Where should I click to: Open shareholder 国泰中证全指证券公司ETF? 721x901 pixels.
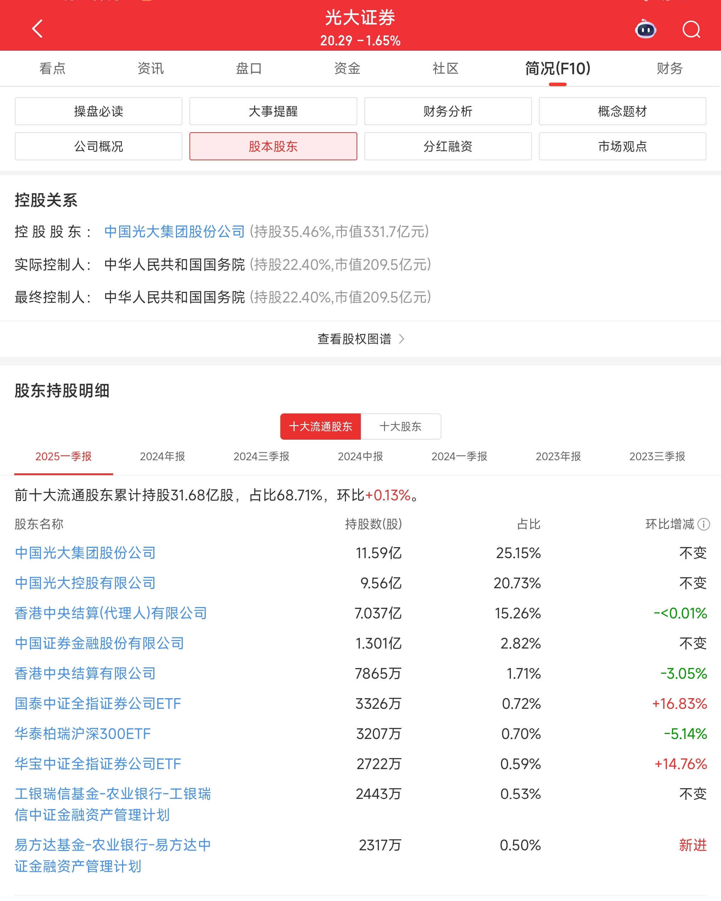(98, 703)
